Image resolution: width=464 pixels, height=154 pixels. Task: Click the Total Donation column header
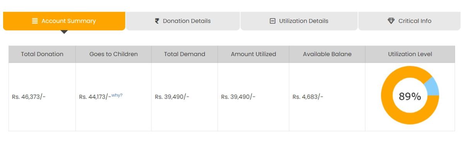[x=42, y=54]
